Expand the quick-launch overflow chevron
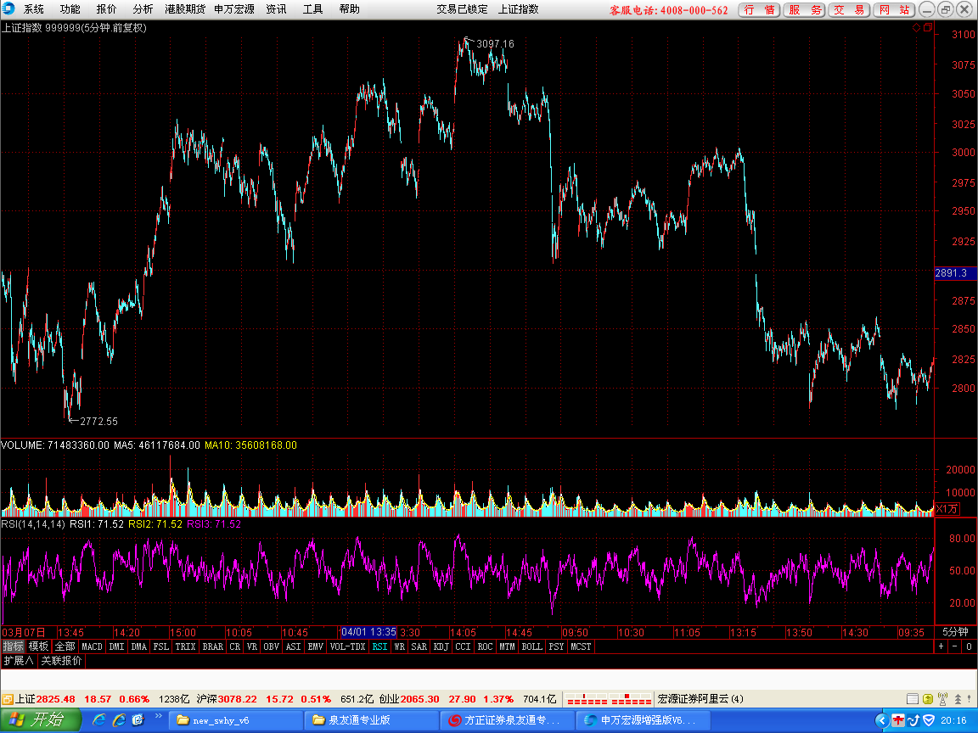Viewport: 978px width, 733px height. click(159, 716)
